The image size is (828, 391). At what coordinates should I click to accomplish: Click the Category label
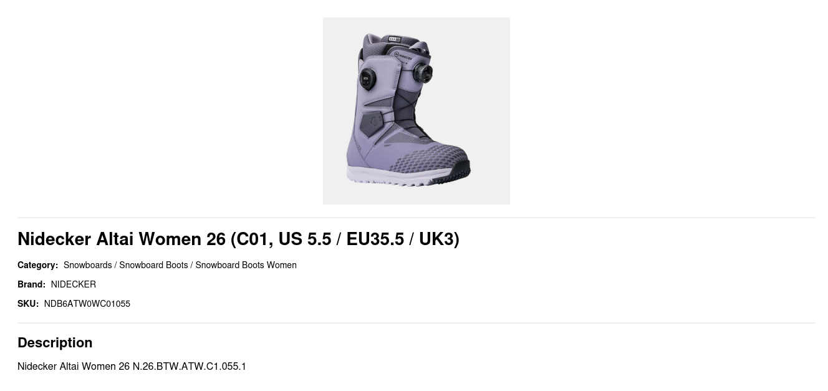37,265
